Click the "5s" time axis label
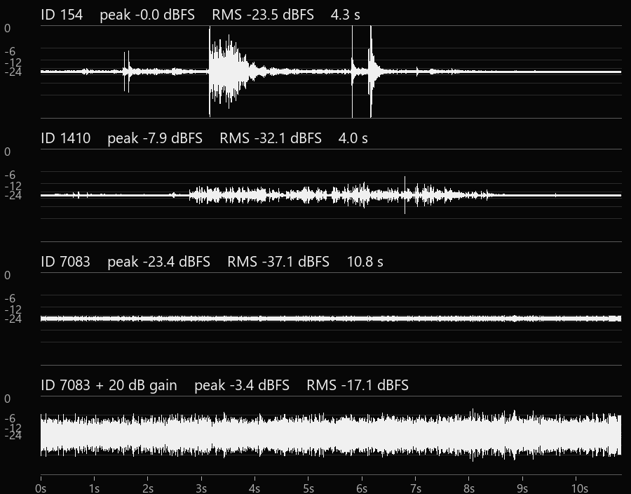 308,488
